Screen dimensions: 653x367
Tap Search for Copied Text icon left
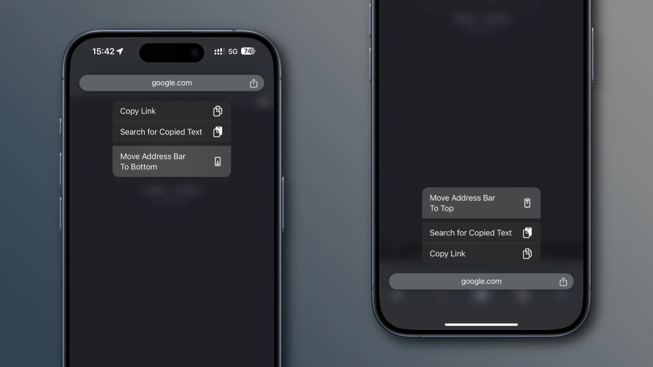click(218, 132)
